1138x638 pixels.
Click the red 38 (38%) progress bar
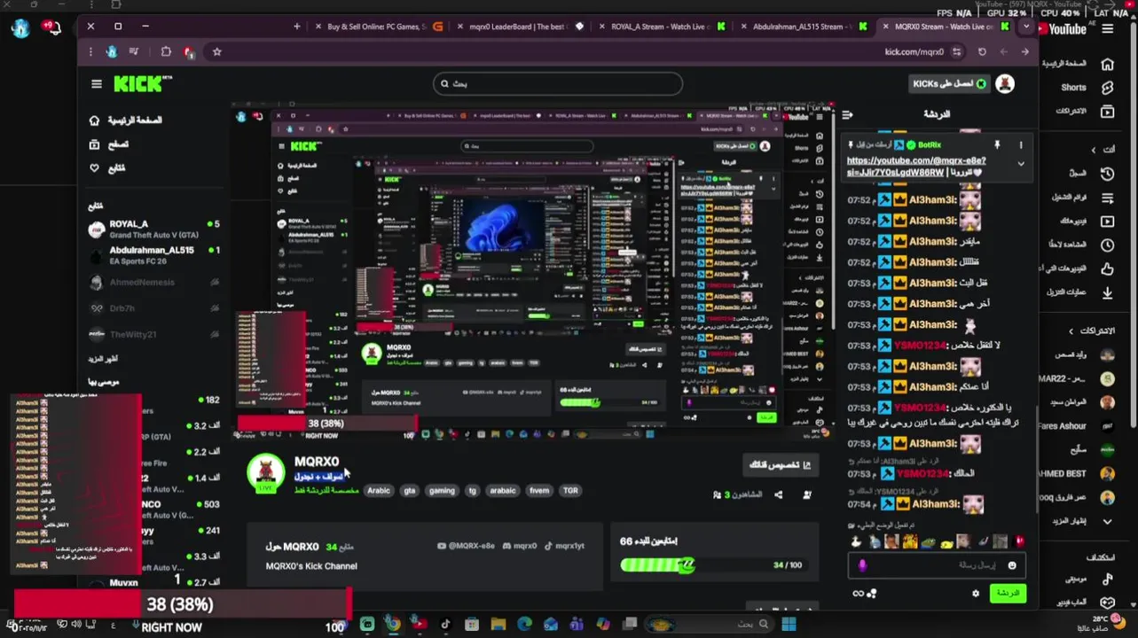(x=181, y=604)
